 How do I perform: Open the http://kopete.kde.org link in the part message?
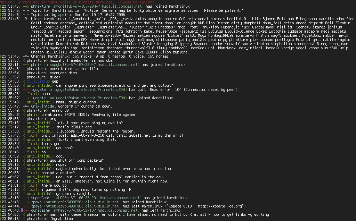tap(220, 206)
